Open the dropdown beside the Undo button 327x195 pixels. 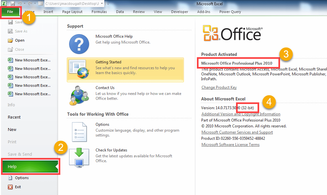coord(24,4)
